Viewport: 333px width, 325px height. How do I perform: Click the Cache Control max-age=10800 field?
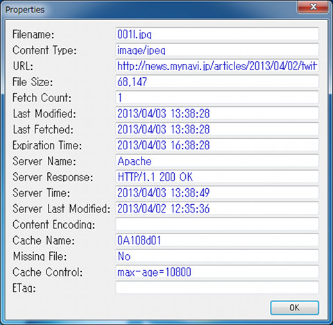[217, 272]
